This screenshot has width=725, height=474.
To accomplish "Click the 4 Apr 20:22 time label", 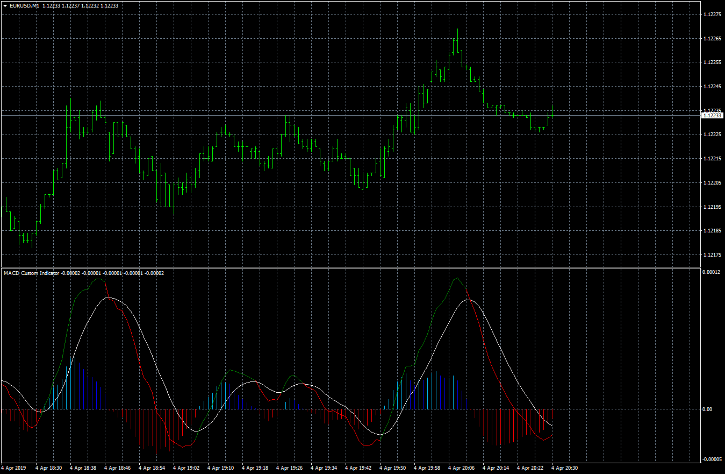I will 530,468.
